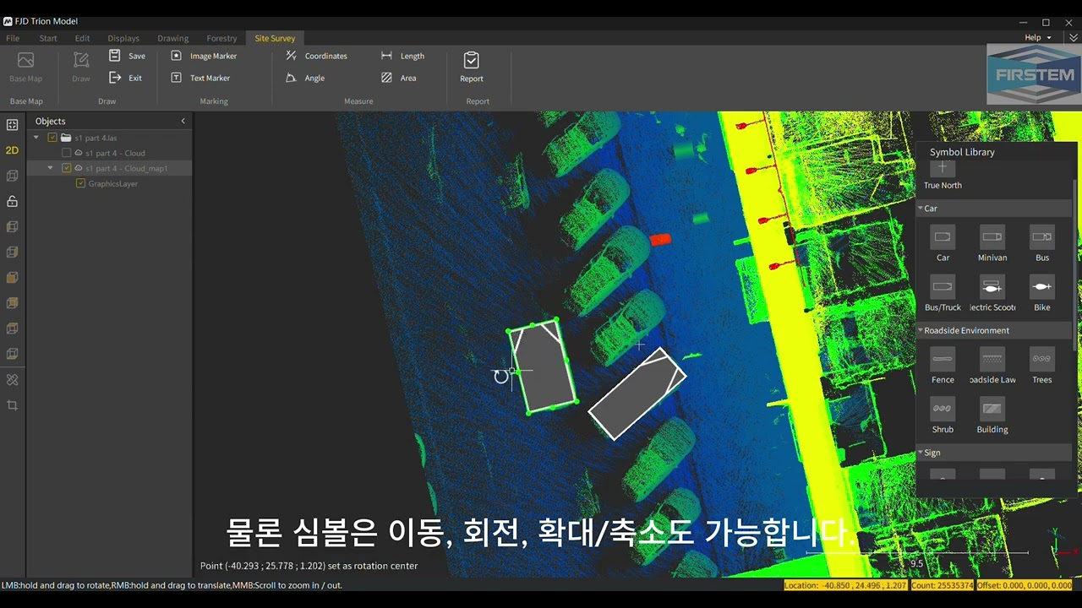
Task: Add a Text Marker
Action: (200, 78)
